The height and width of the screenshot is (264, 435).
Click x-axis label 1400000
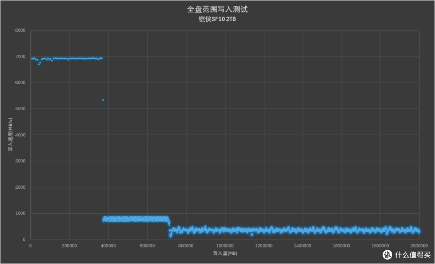click(x=302, y=246)
